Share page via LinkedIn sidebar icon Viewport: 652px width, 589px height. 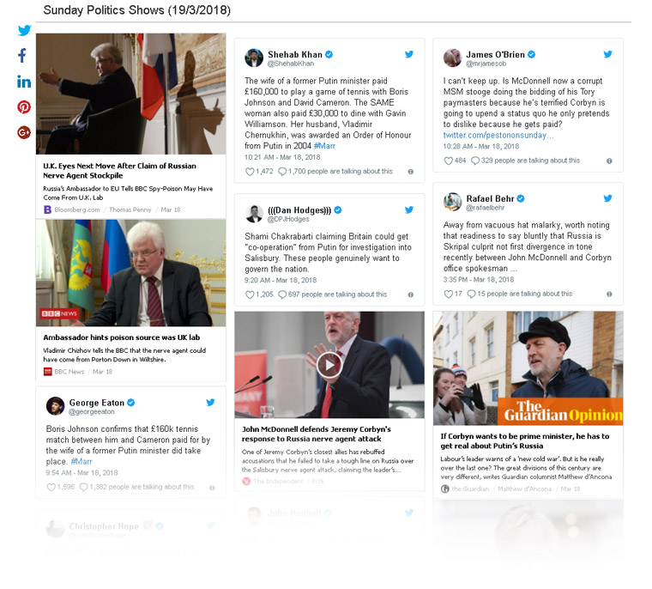pyautogui.click(x=24, y=82)
